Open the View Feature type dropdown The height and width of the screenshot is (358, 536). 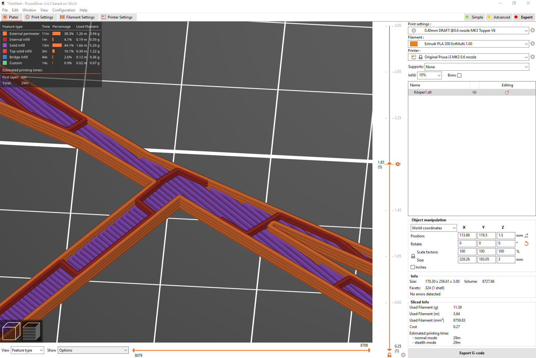coord(27,350)
